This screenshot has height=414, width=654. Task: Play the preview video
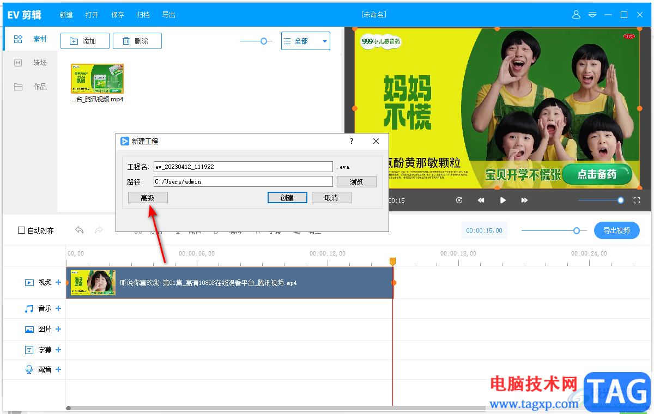502,200
